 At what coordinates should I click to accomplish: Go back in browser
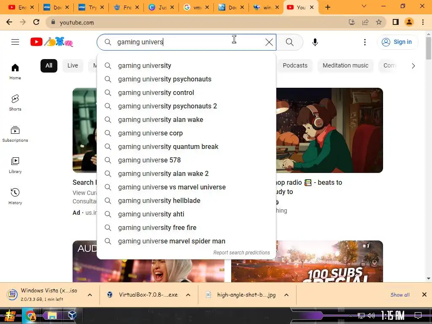pyautogui.click(x=9, y=22)
